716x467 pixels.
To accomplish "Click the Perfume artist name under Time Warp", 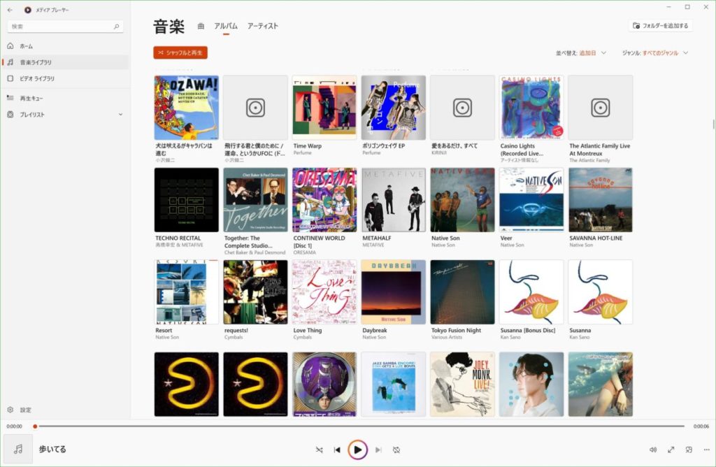I will (x=302, y=153).
